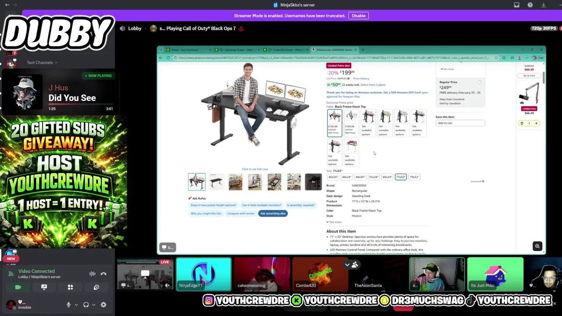The width and height of the screenshot is (562, 316).
Task: Select Its Just Miko participant tile
Action: 495,274
